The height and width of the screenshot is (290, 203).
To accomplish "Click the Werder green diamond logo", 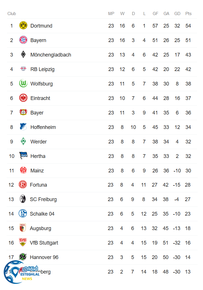I will coord(23,142).
